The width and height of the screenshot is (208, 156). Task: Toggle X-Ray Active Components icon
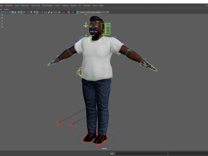coord(52,12)
